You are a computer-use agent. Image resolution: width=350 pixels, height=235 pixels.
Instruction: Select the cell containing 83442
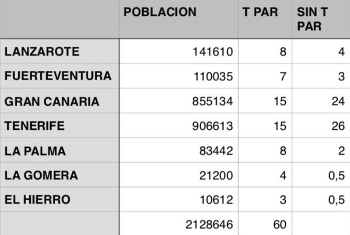pyautogui.click(x=216, y=151)
